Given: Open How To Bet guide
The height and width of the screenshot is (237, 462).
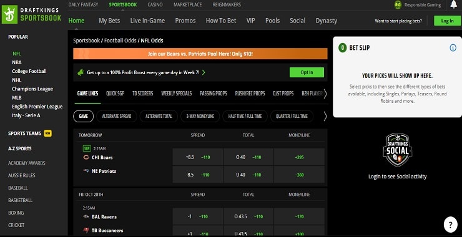Looking at the screenshot, I should [221, 21].
